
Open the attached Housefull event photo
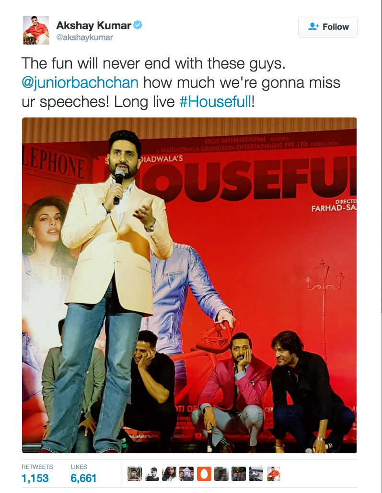pos(189,285)
